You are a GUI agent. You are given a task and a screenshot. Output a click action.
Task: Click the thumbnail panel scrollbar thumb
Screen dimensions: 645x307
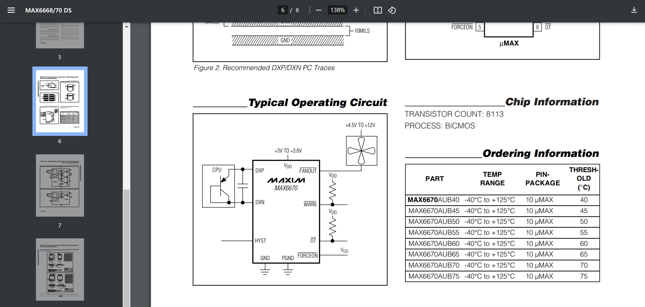(x=126, y=248)
